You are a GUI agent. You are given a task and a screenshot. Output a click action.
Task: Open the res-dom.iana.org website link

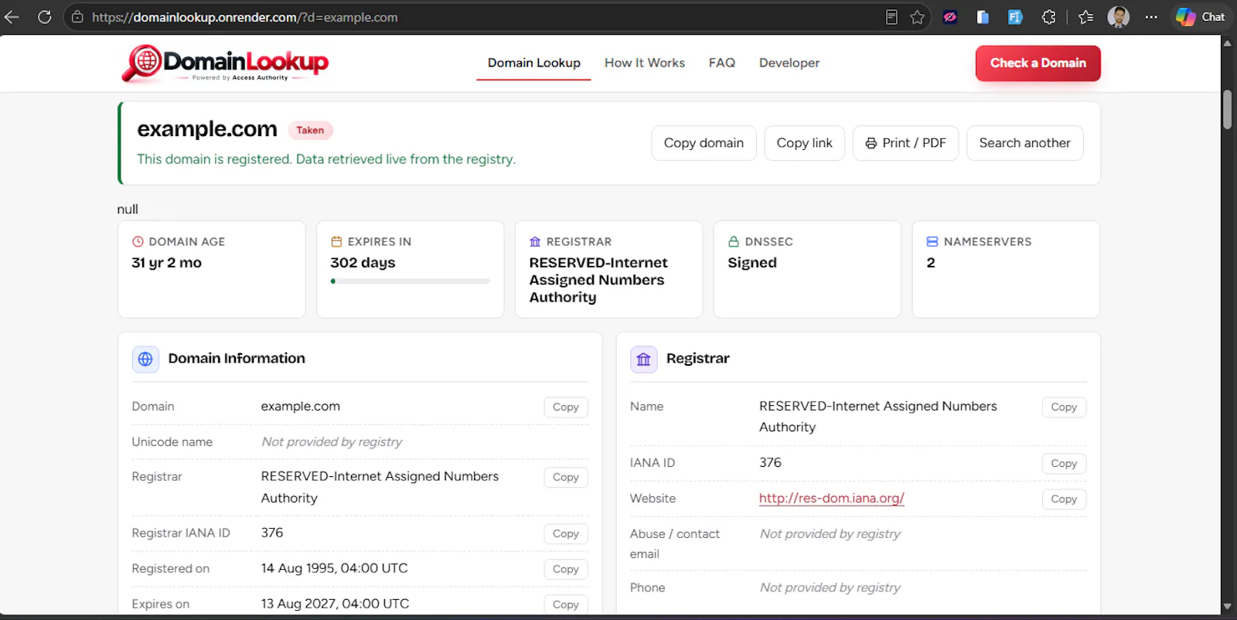(x=831, y=499)
